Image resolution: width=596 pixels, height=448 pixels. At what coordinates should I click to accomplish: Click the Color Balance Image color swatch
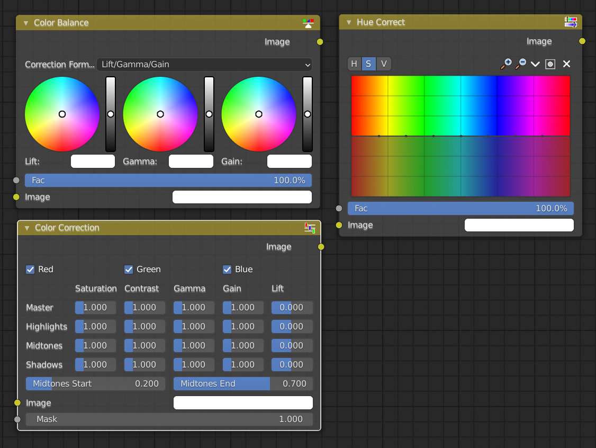(x=242, y=197)
